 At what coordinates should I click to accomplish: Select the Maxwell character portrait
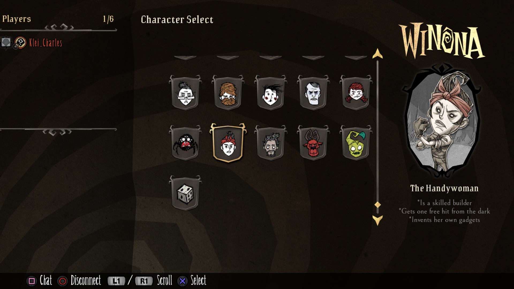(x=313, y=93)
